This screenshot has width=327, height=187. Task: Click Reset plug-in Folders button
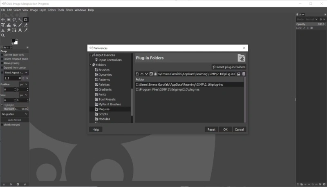[229, 67]
